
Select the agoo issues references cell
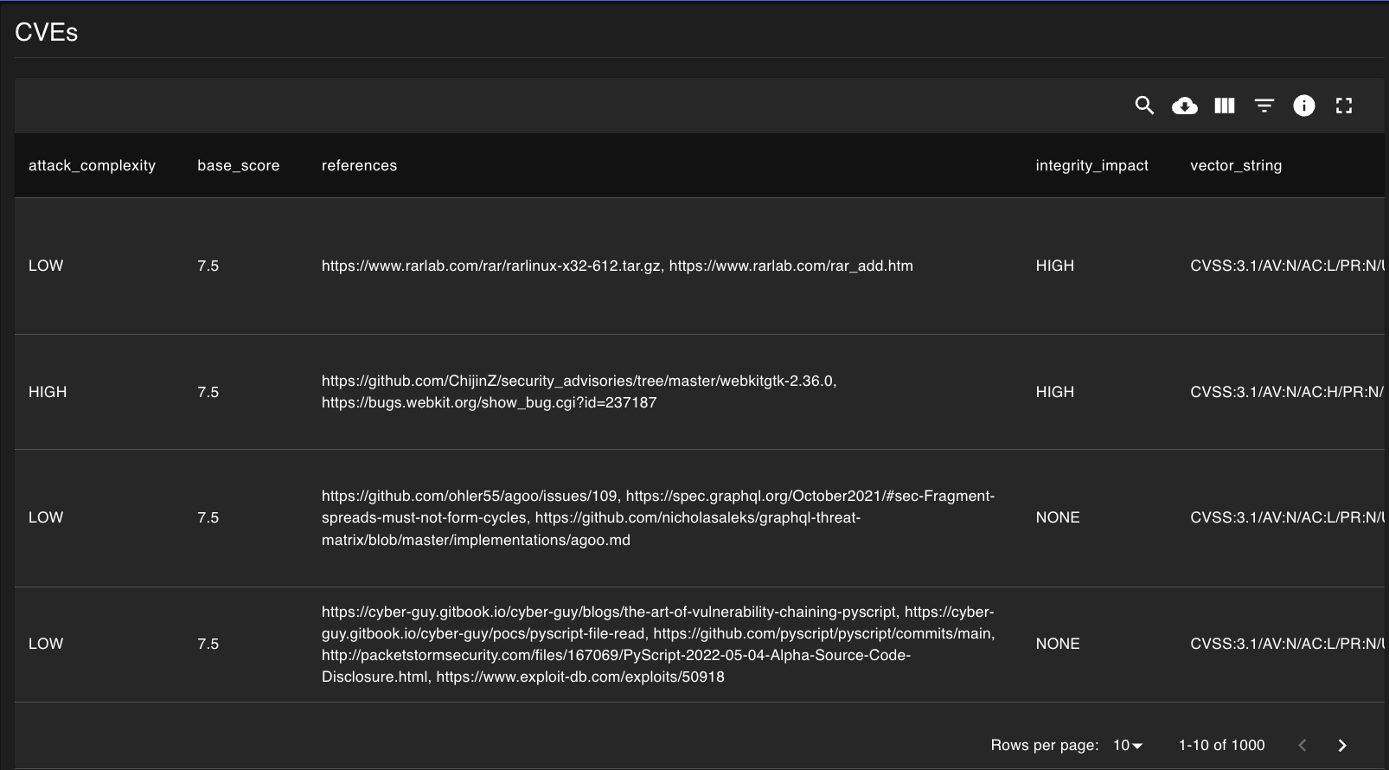click(657, 517)
